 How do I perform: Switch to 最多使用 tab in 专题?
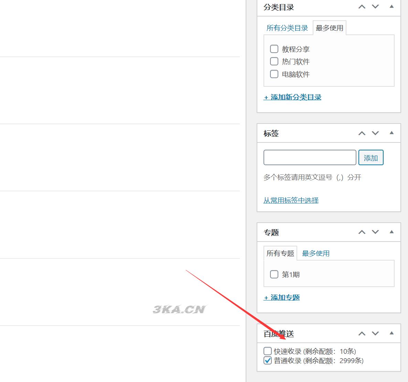click(x=315, y=253)
